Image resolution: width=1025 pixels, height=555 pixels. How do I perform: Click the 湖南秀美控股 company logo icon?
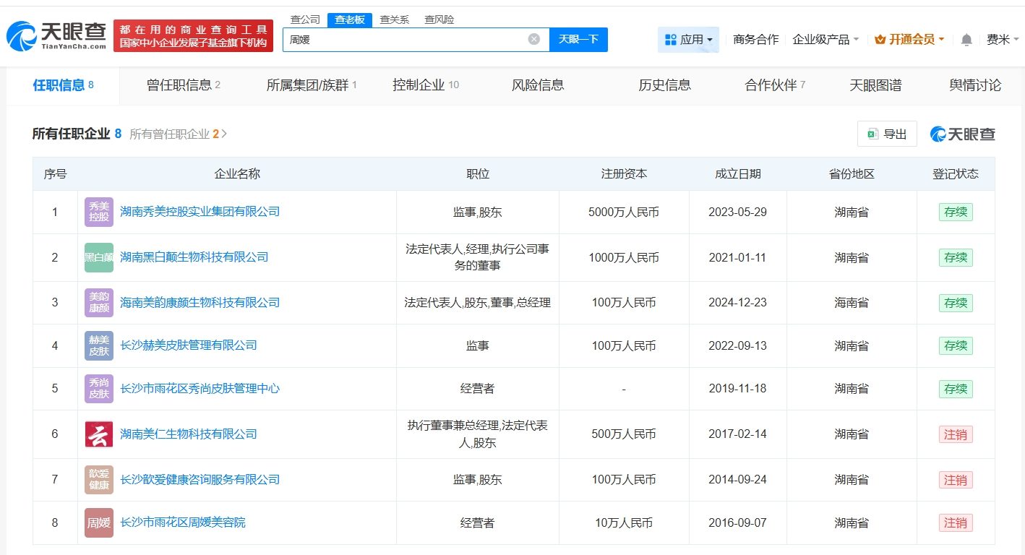pos(99,212)
